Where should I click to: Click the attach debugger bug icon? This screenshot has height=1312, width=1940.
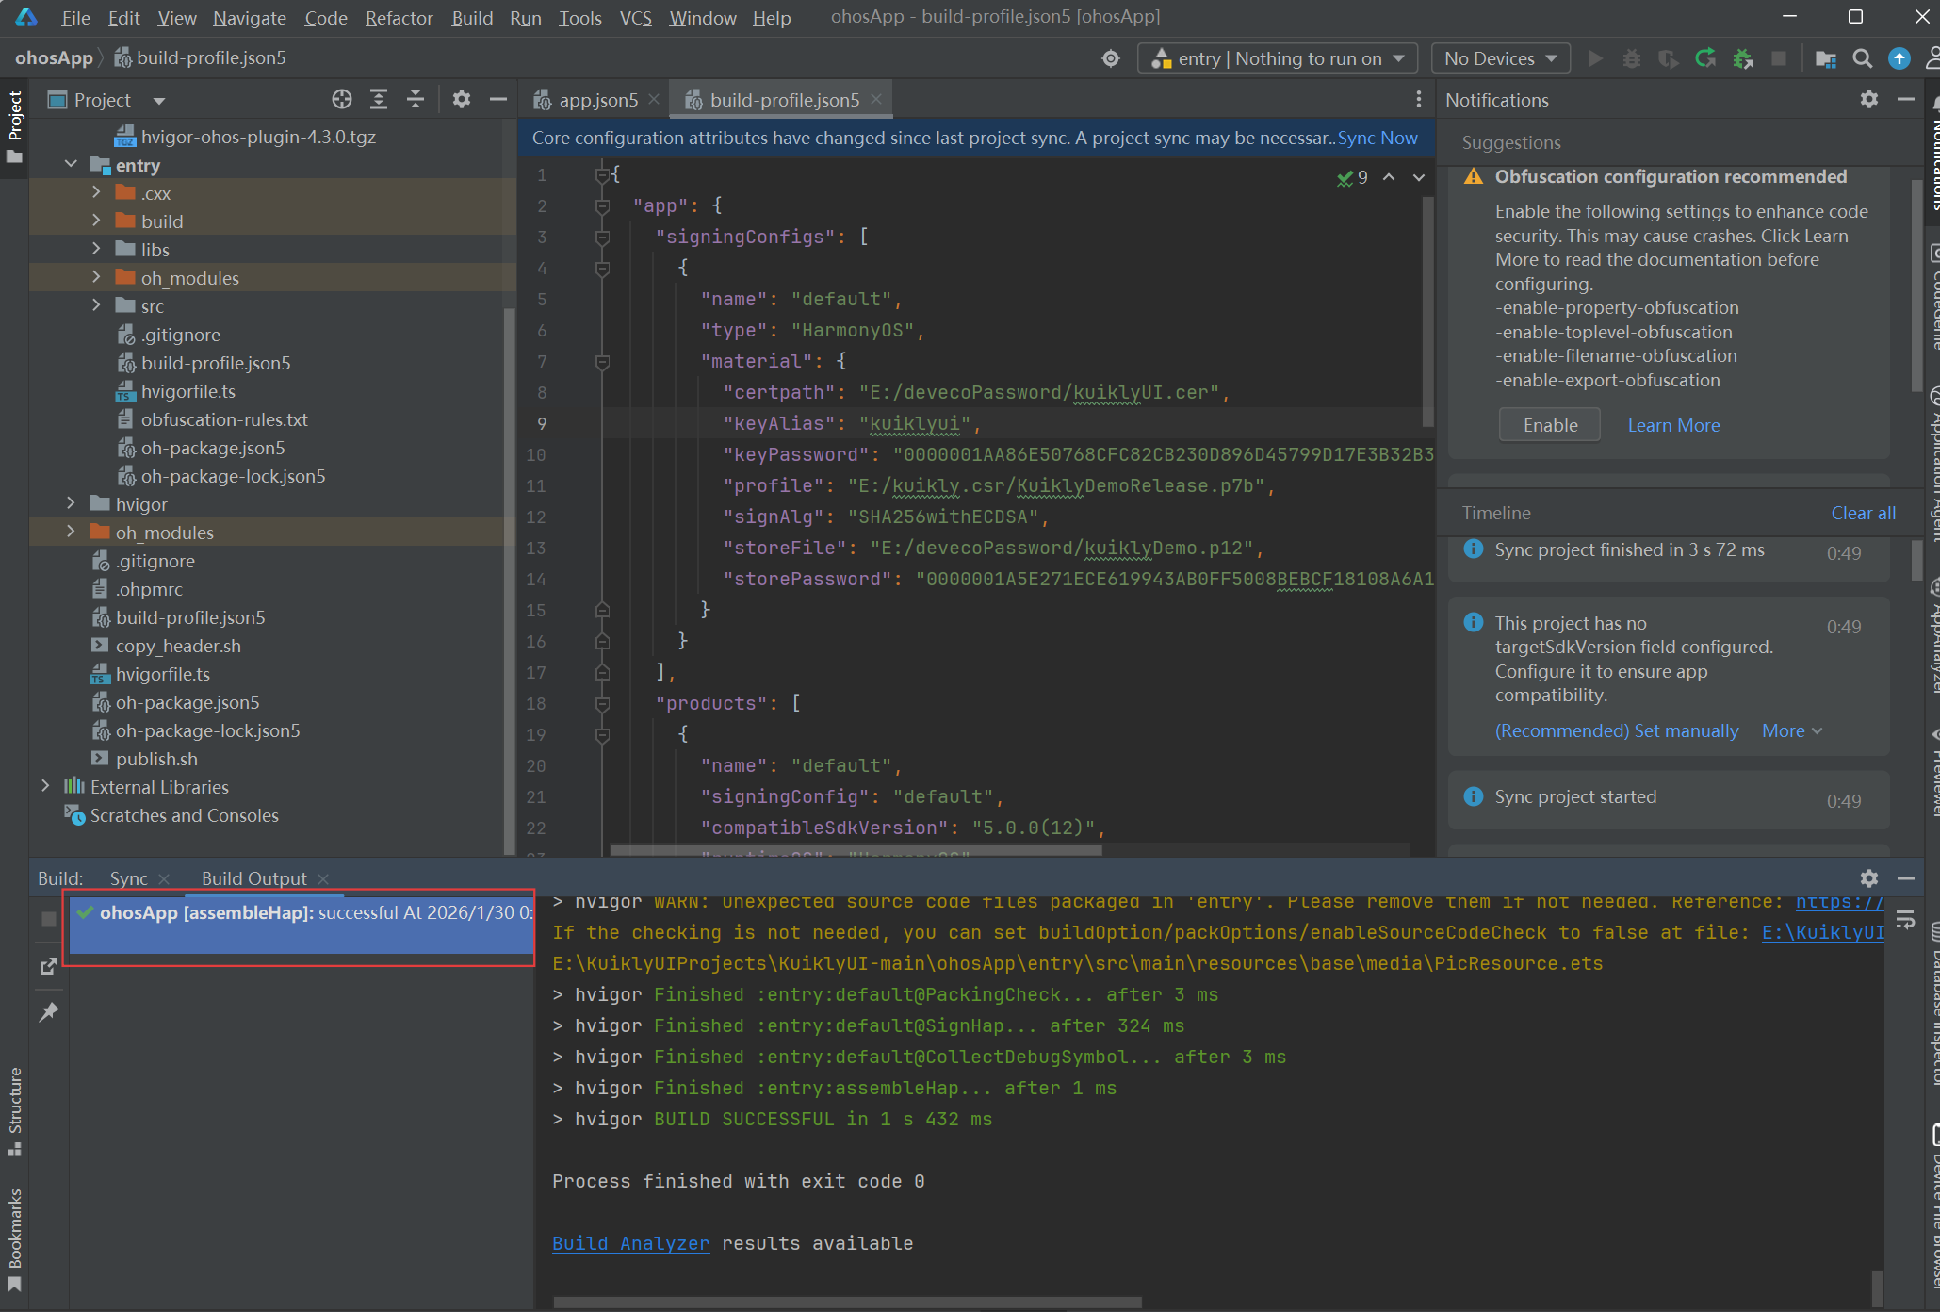[x=1743, y=58]
